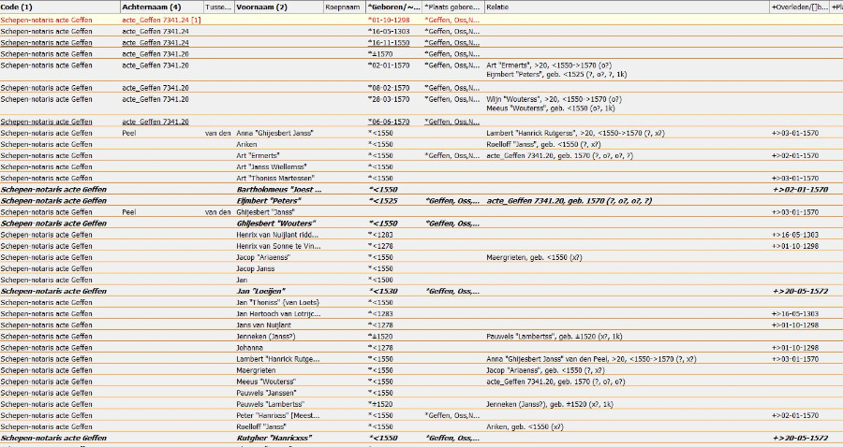The image size is (843, 447).
Task: Sort by the Voornaam (2) column header
Action: 262,7
